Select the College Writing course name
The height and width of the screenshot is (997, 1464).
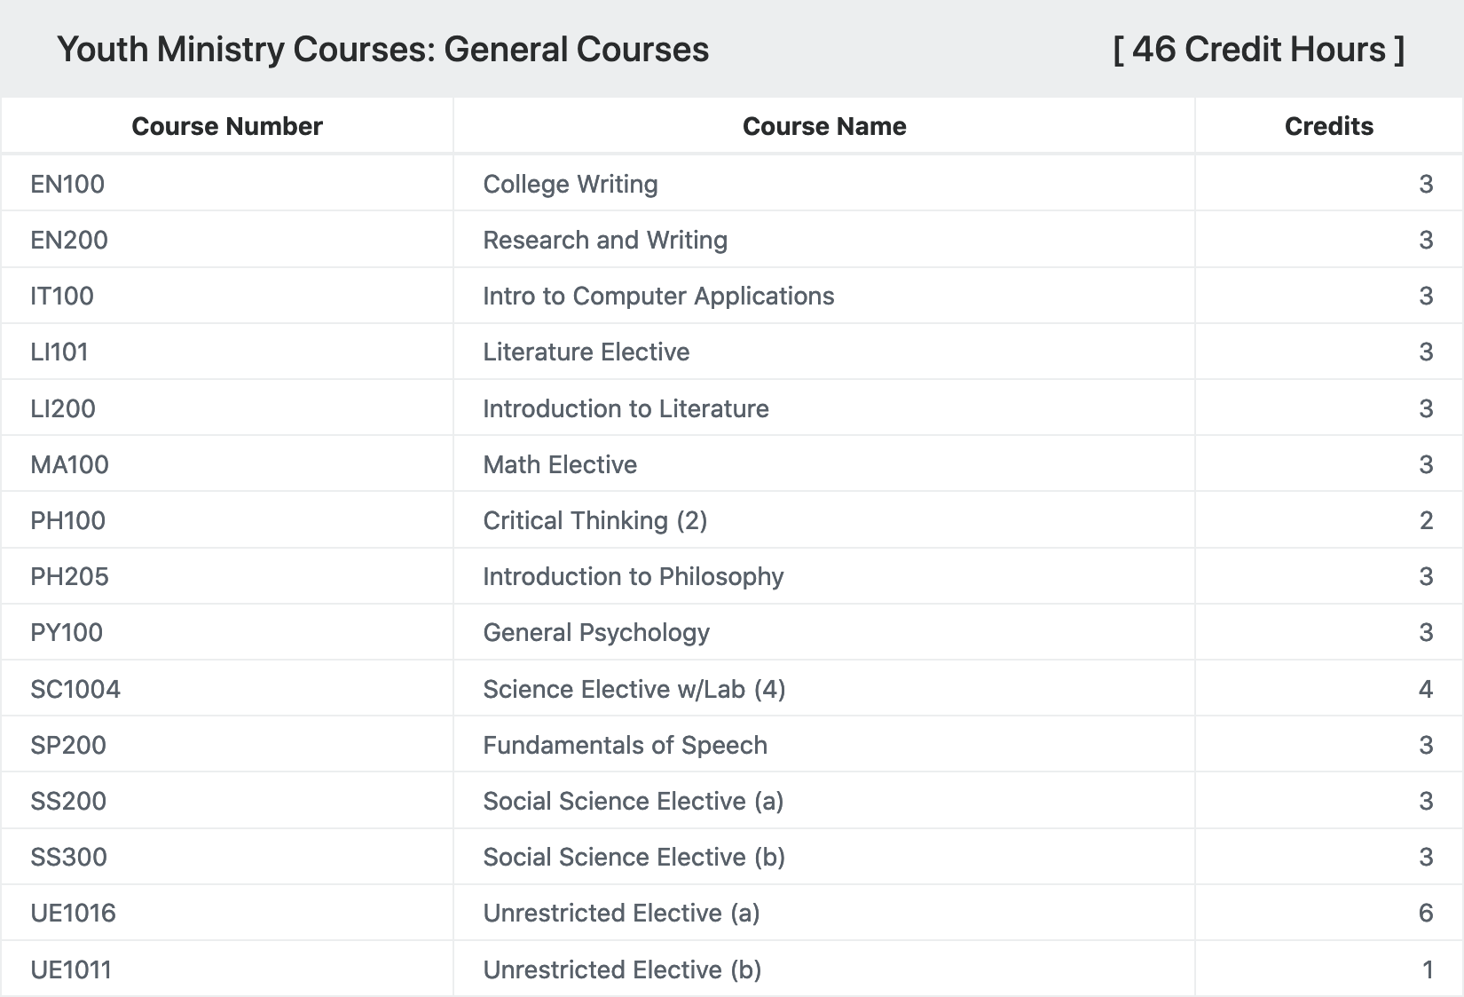571,184
